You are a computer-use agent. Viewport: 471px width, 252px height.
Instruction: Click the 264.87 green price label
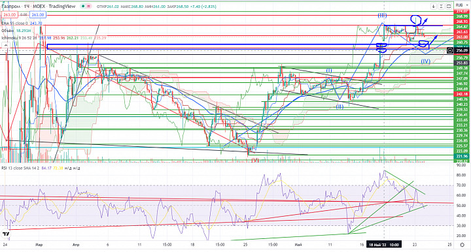462,27
